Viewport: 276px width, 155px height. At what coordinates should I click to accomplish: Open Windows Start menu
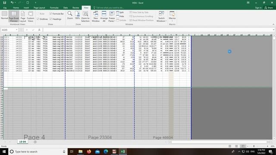point(4,152)
